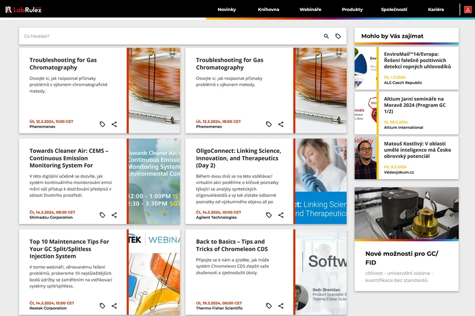The image size is (475, 316).
Task: Click the LabRulez logo
Action: 24,9
